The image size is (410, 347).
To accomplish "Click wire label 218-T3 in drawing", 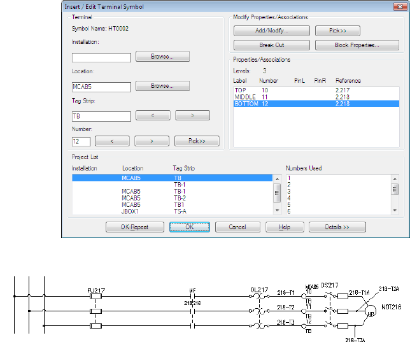I will [286, 322].
